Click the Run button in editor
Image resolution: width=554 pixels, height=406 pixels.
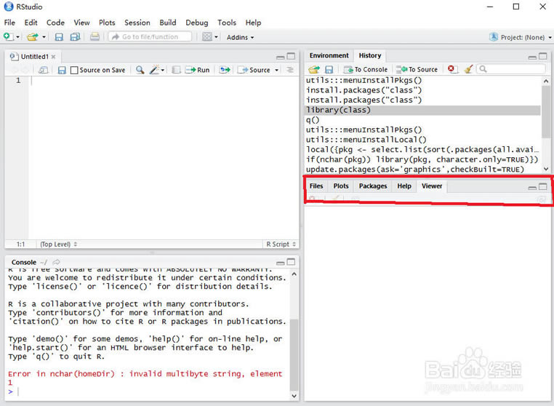(198, 70)
